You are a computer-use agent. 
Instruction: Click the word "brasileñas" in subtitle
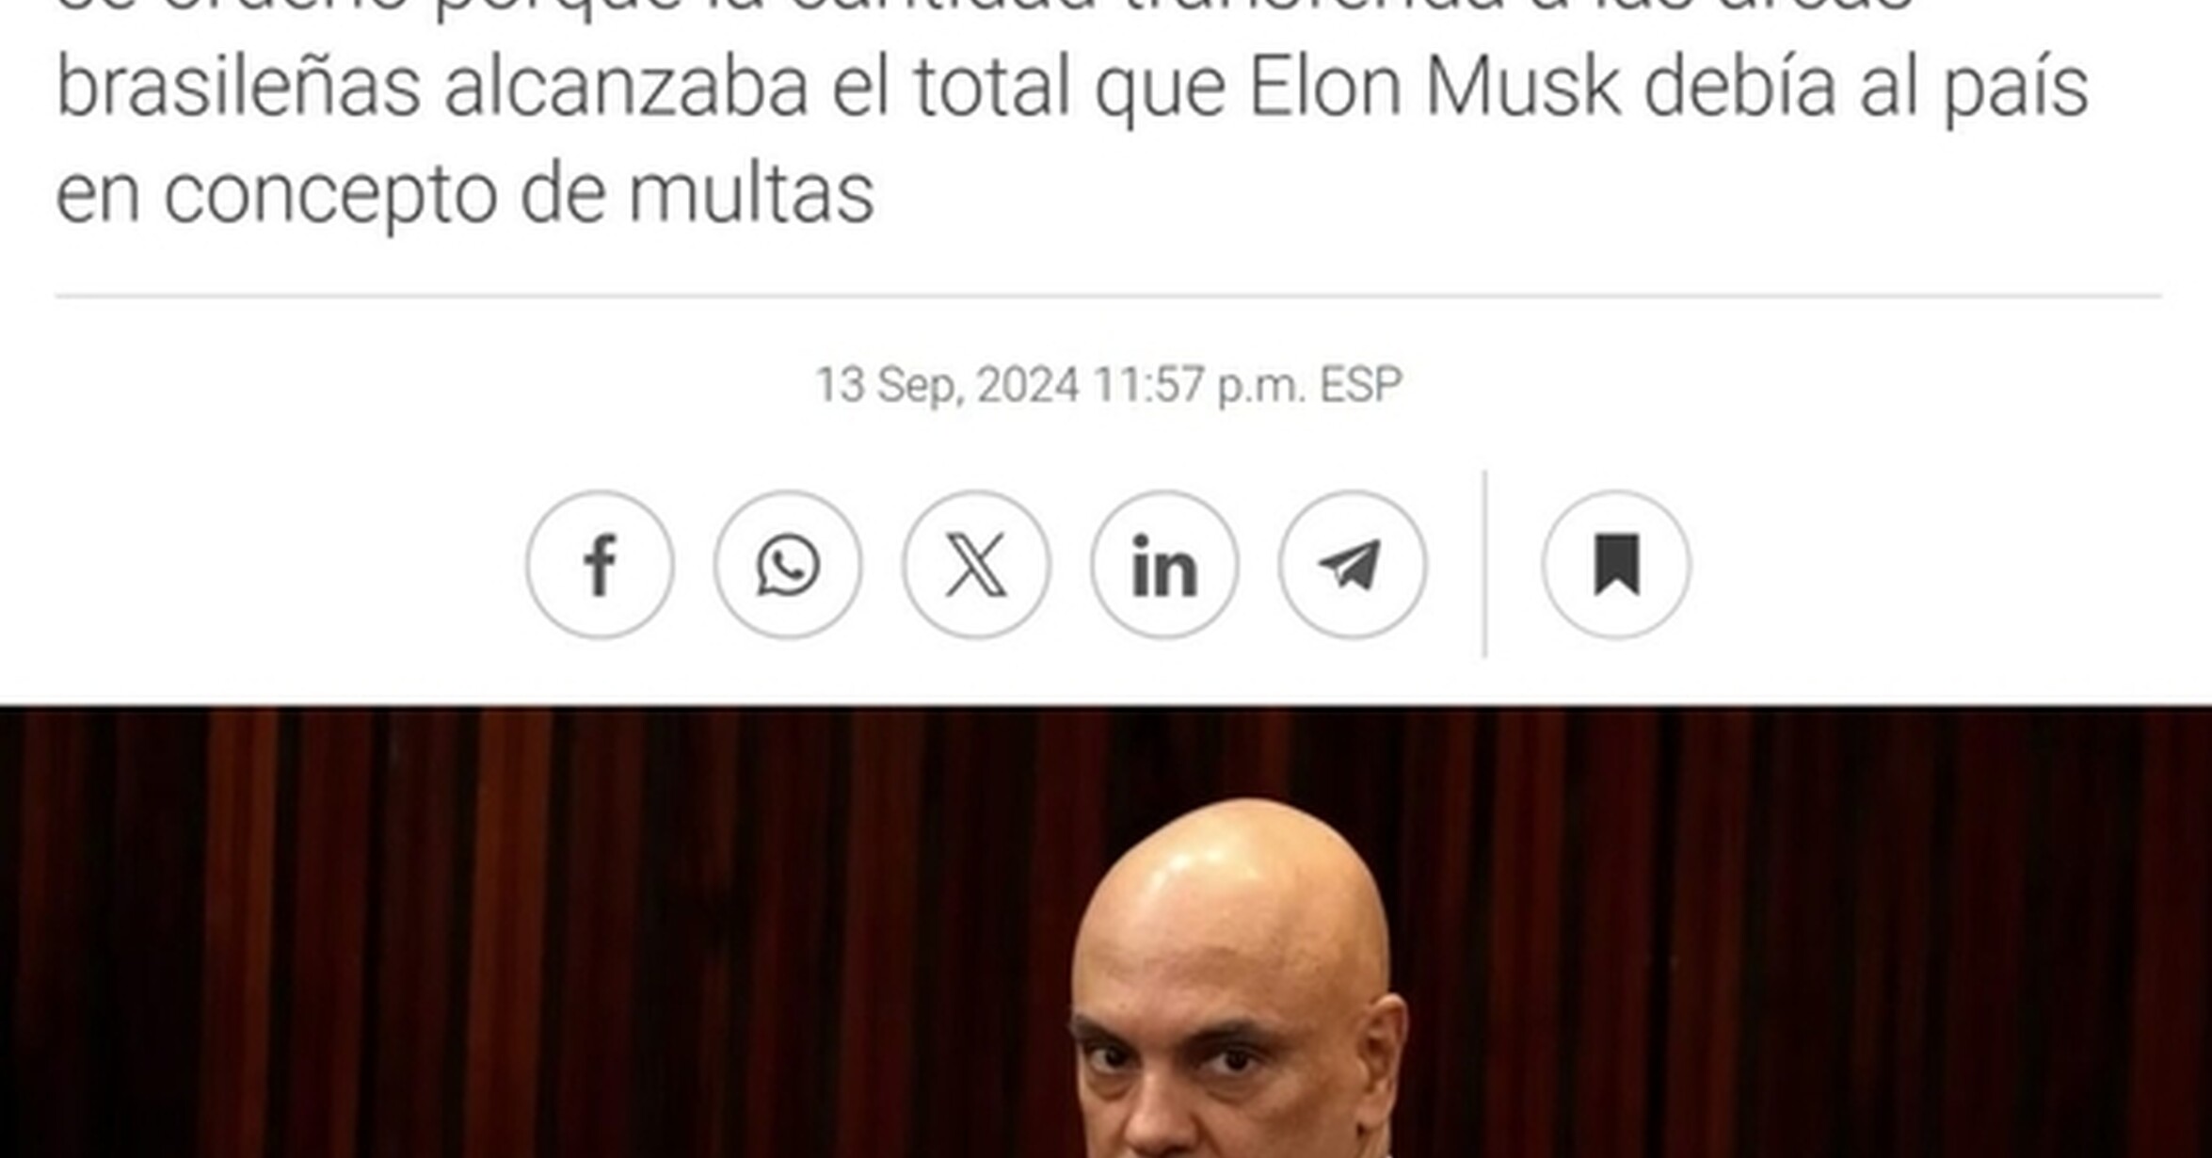[238, 88]
